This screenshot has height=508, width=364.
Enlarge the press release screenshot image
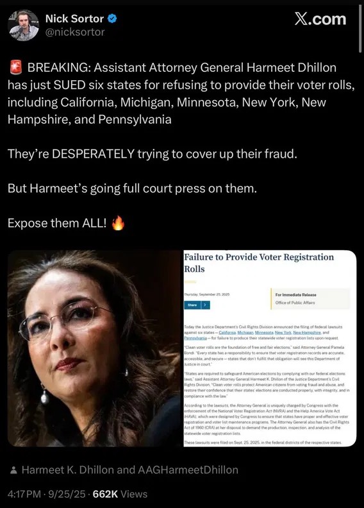270,348
